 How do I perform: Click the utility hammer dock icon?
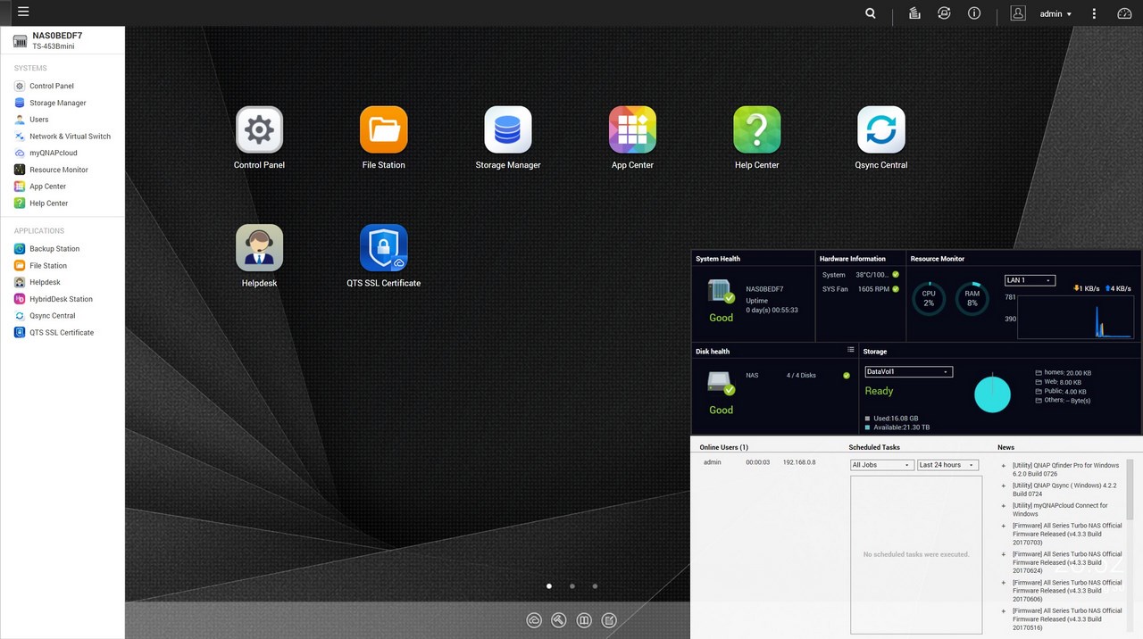tap(559, 619)
